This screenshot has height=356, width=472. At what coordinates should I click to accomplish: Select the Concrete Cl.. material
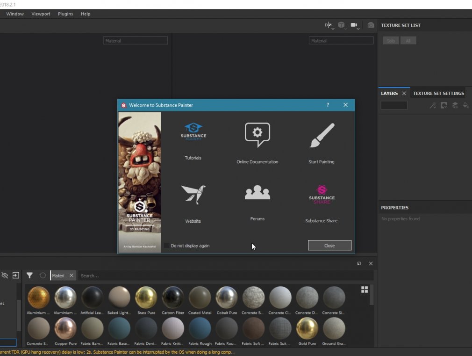coord(280,300)
